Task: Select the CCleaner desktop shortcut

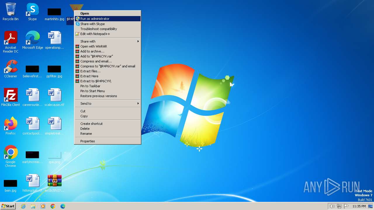Action: [x=11, y=69]
